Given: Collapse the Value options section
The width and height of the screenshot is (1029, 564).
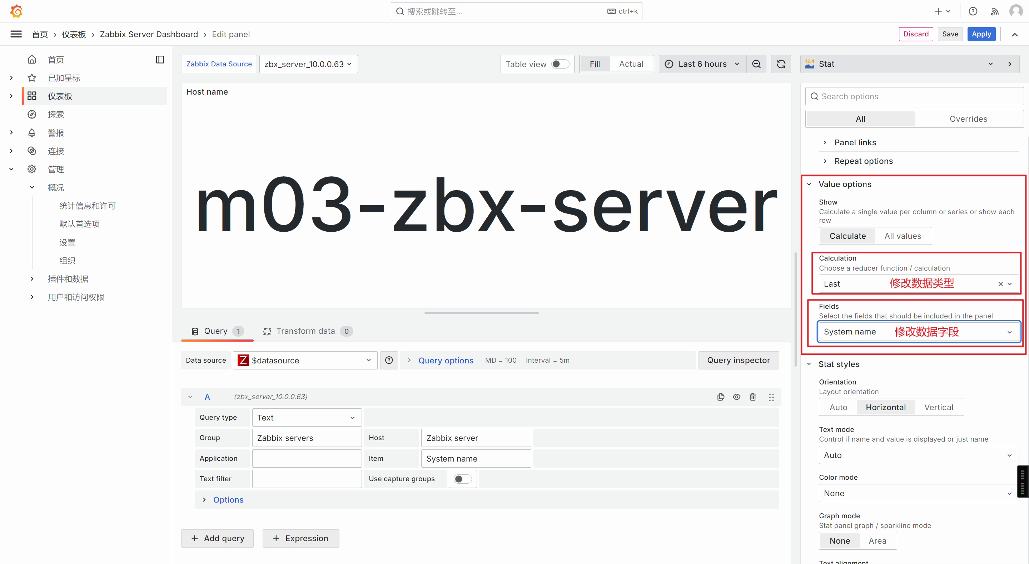Looking at the screenshot, I should coord(845,184).
